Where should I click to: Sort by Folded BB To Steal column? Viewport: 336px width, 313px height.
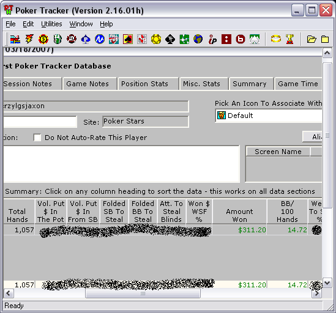click(143, 212)
